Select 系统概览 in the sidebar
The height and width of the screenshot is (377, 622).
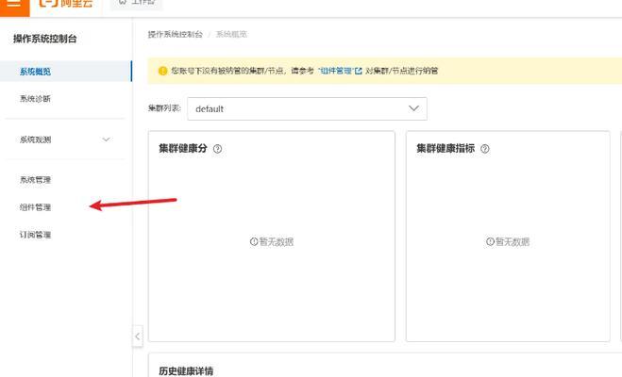click(65, 72)
